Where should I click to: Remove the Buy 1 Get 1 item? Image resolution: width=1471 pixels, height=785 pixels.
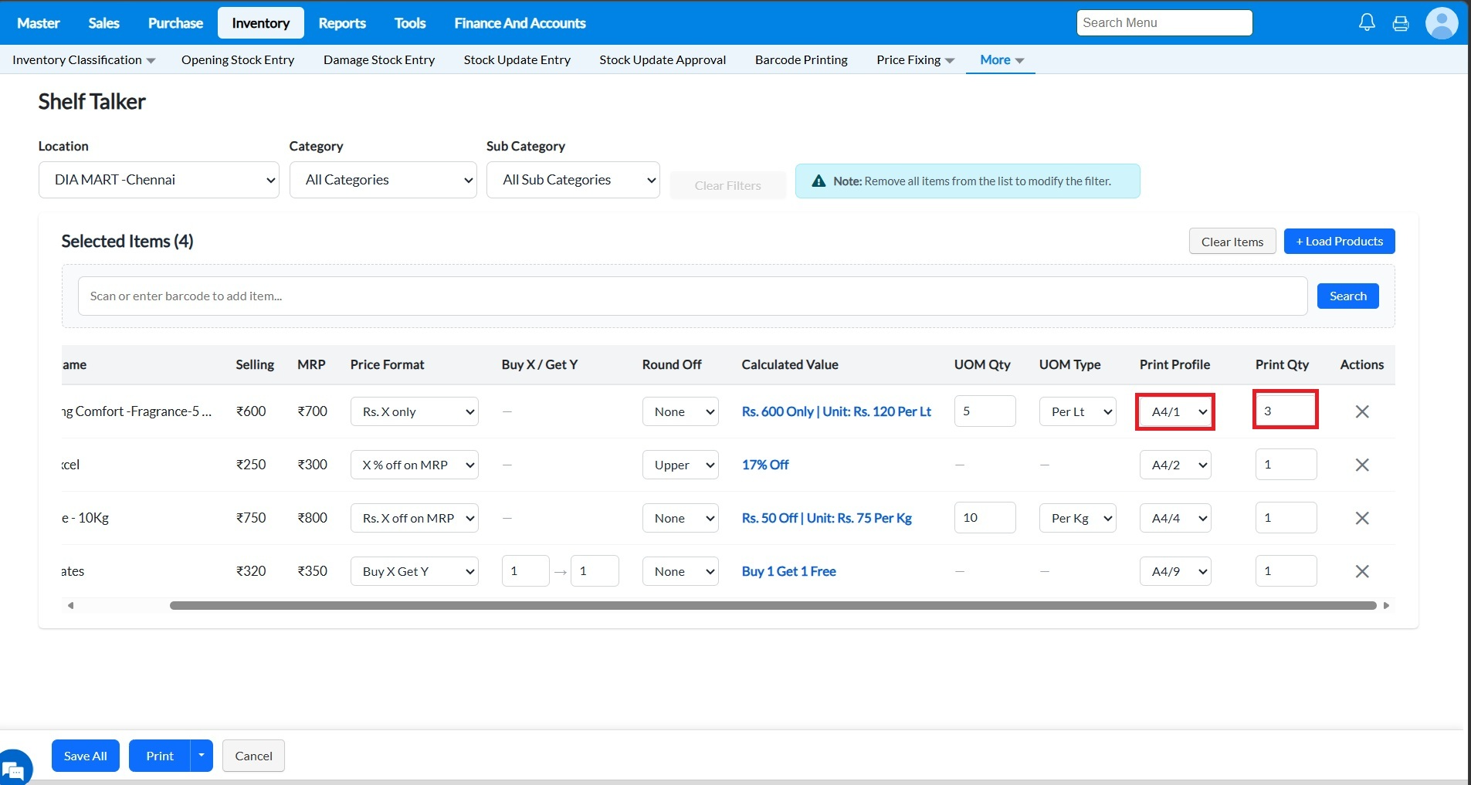point(1361,571)
